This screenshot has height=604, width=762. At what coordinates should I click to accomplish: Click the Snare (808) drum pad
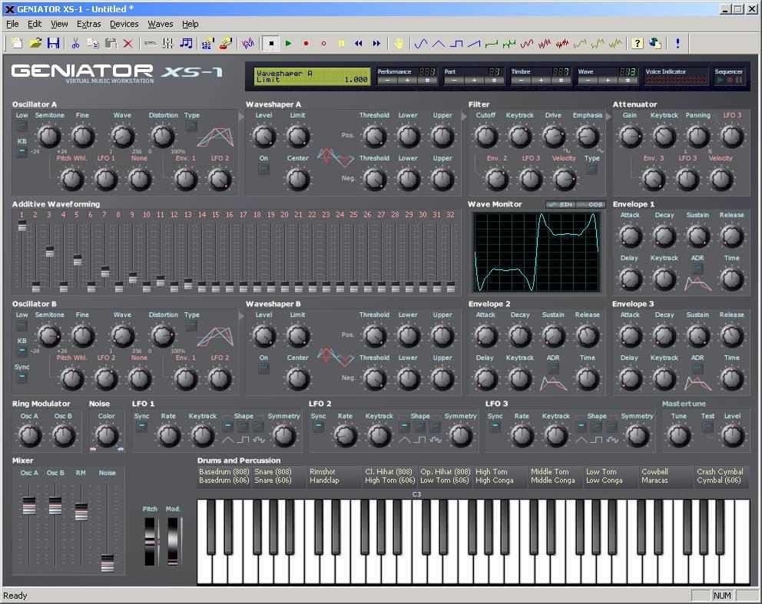[x=273, y=471]
